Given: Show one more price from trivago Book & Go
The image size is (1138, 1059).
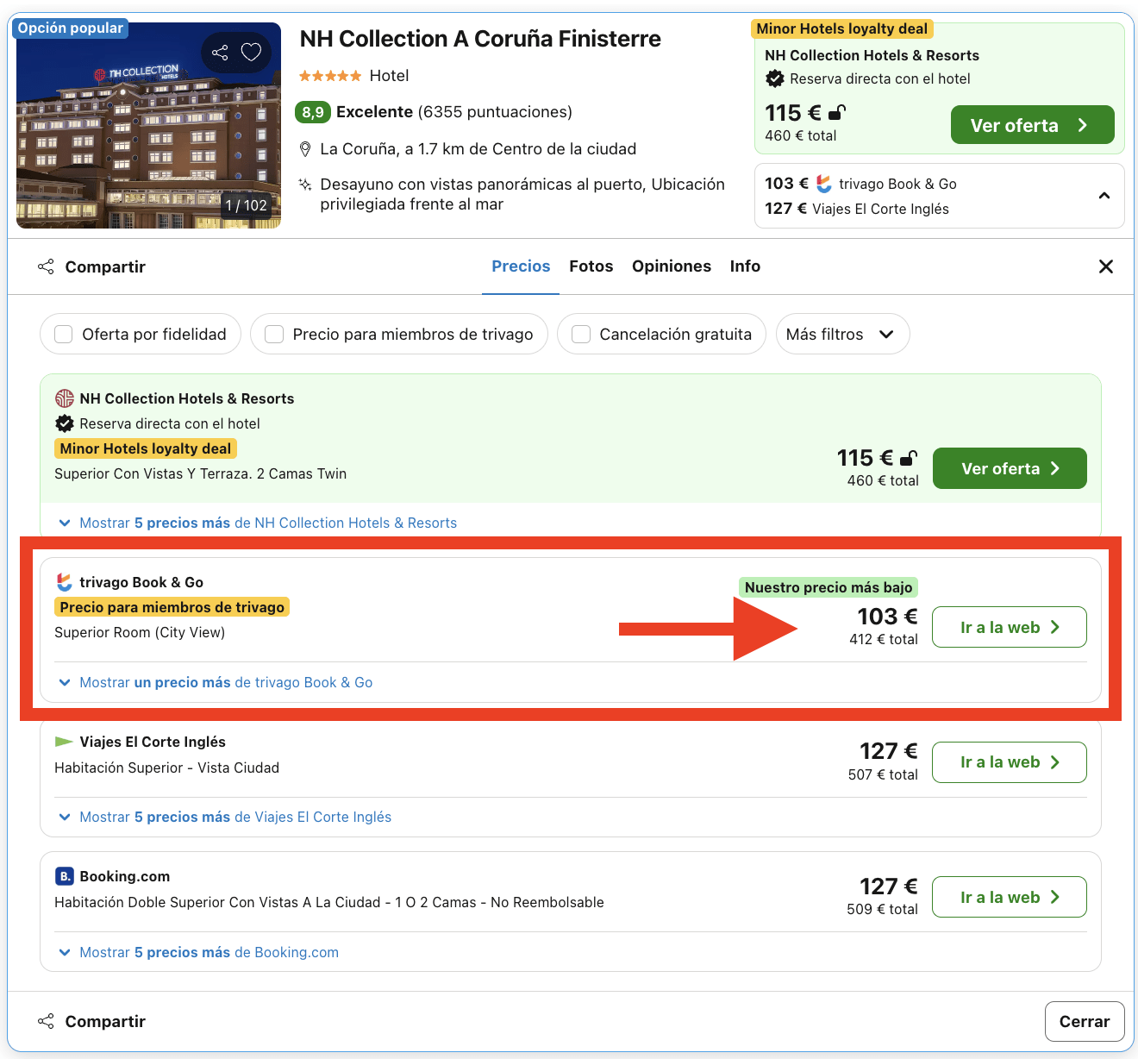Looking at the screenshot, I should pyautogui.click(x=214, y=682).
